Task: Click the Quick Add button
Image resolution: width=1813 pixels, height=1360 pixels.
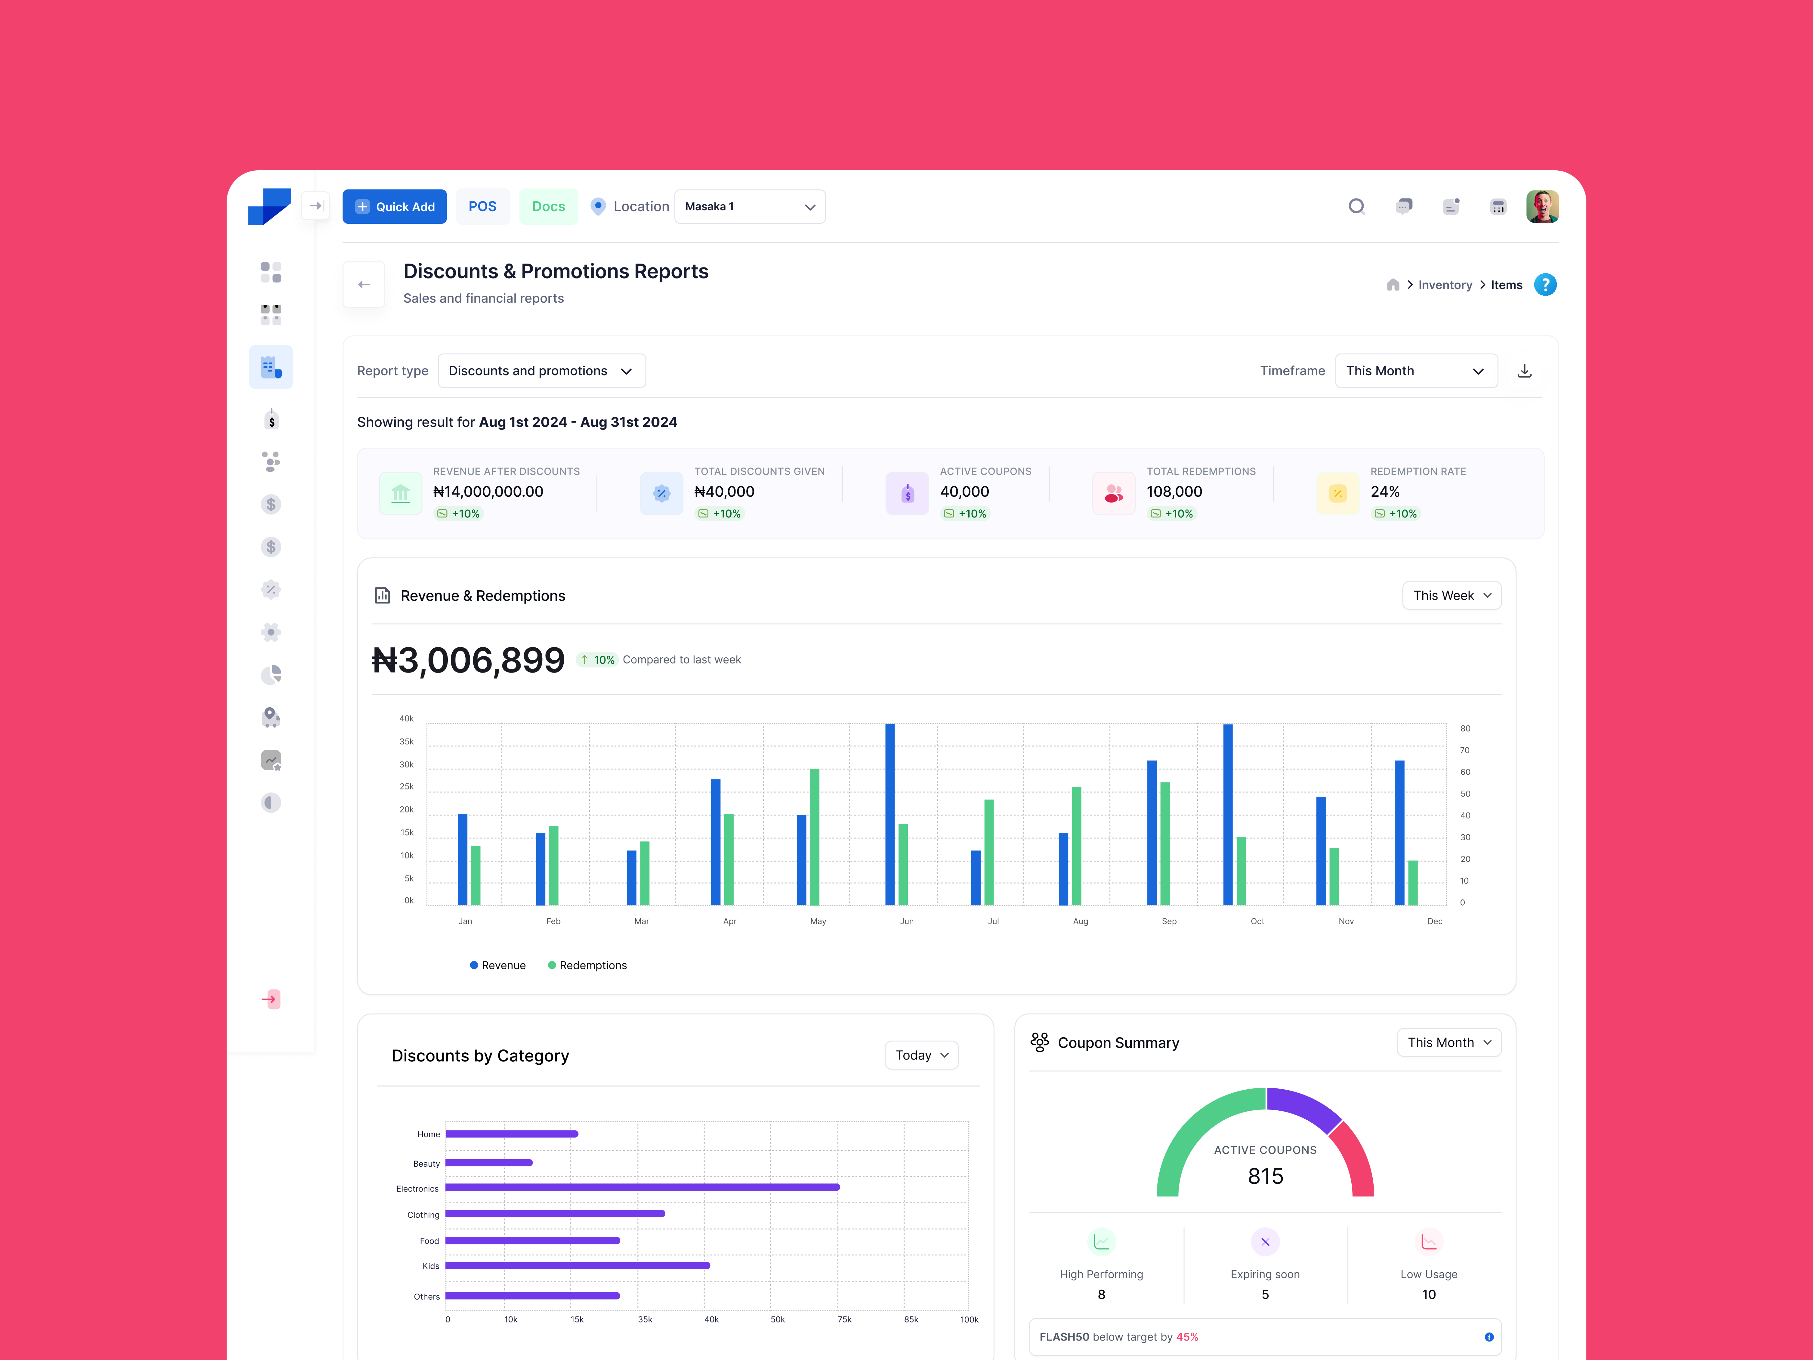Action: pyautogui.click(x=394, y=207)
